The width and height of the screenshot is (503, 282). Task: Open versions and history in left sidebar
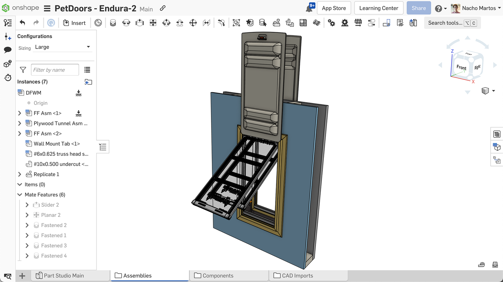[8, 77]
